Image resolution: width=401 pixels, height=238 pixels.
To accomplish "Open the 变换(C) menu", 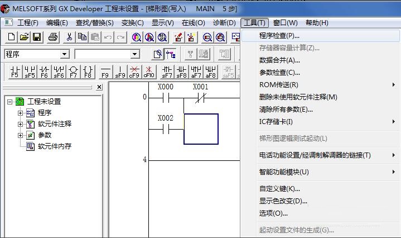I will coord(133,23).
